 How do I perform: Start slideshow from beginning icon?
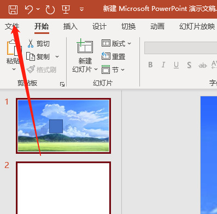(x=66, y=9)
